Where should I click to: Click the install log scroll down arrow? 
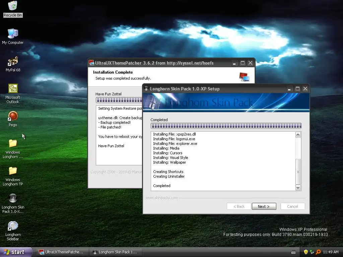click(298, 187)
